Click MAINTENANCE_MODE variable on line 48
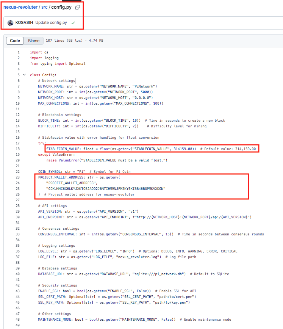283x329 pixels. click(54, 320)
